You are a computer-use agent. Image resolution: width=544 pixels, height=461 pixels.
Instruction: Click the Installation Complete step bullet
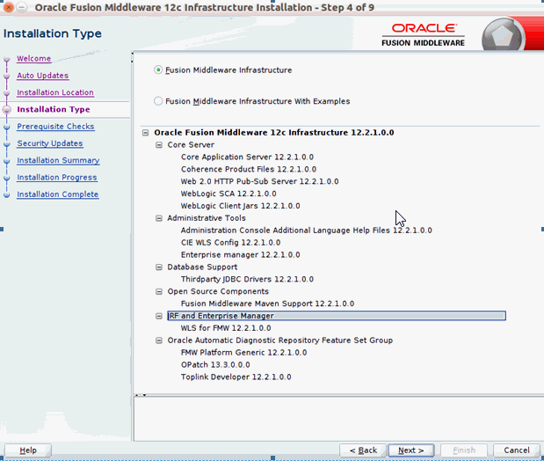point(7,195)
